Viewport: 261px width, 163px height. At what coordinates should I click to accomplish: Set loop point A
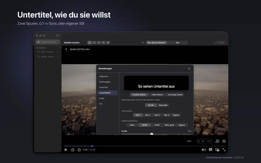(x=199, y=141)
